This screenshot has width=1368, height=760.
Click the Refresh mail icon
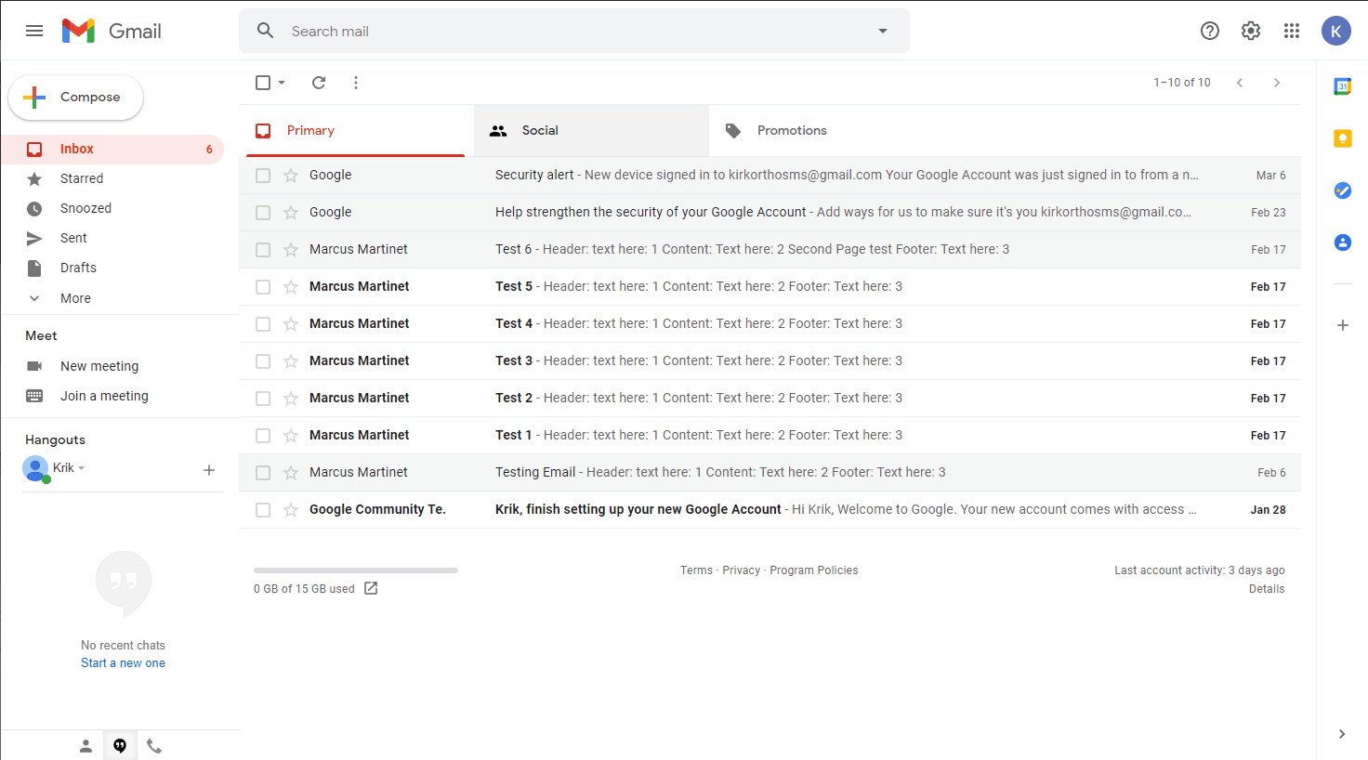(319, 83)
